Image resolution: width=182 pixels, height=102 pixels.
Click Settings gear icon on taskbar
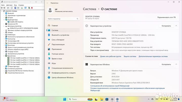click(117, 99)
